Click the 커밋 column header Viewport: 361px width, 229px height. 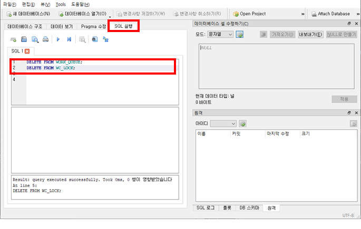(x=248, y=133)
